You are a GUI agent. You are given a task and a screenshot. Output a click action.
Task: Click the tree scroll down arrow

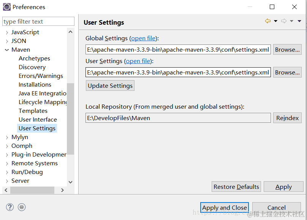(x=70, y=182)
